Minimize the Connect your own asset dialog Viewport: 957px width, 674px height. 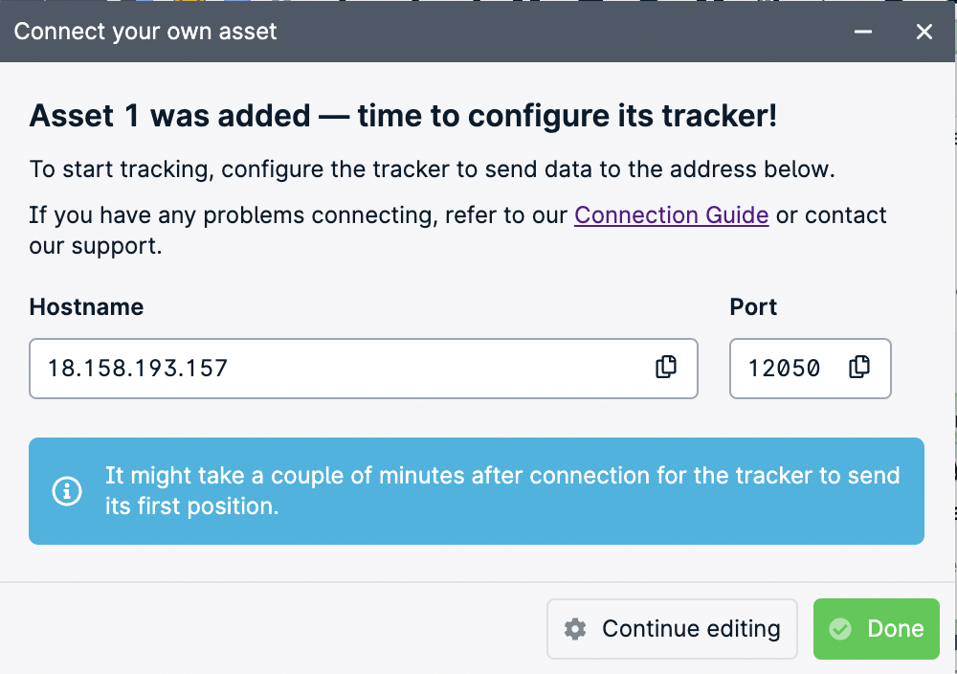tap(862, 32)
